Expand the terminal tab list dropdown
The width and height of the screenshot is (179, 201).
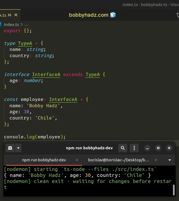(170, 160)
